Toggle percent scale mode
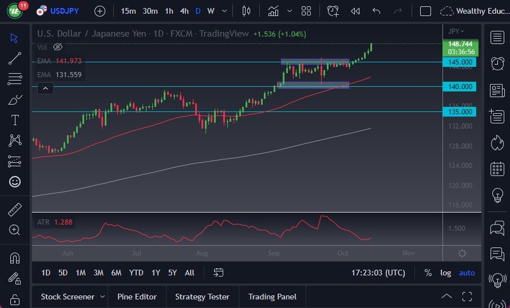 (428, 273)
